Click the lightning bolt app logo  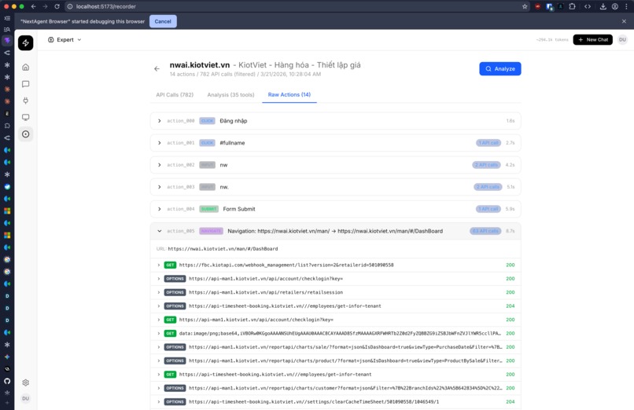point(25,42)
